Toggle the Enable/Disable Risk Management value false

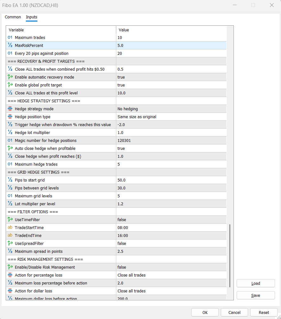tap(171, 267)
